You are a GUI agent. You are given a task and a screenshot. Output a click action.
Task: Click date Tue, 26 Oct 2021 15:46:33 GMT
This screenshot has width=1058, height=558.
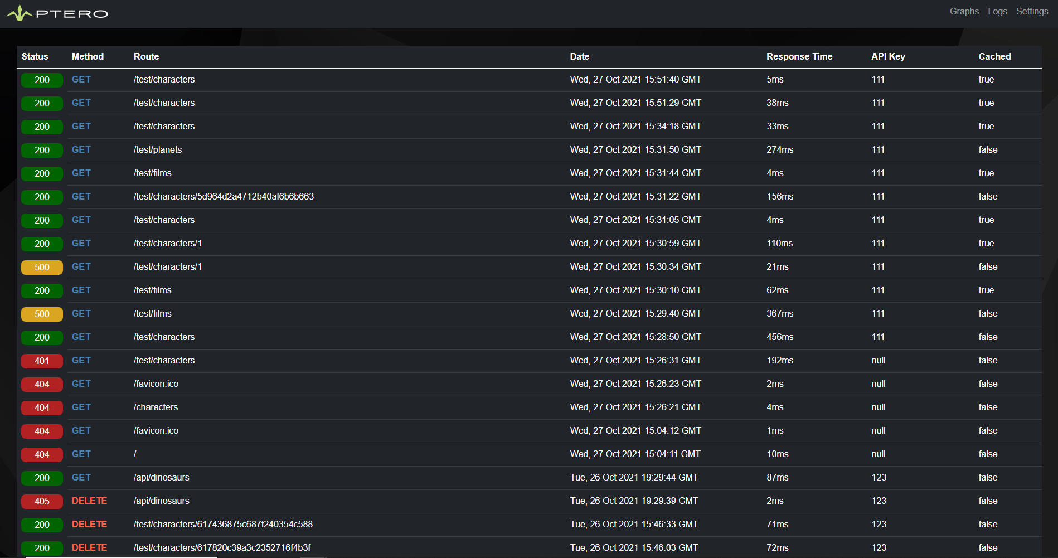tap(634, 524)
